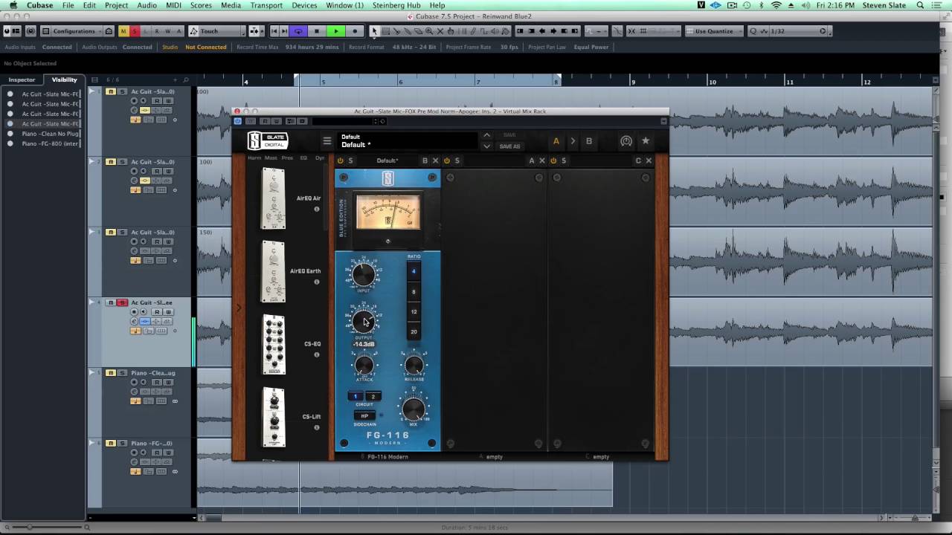Screen dimensions: 952x535
Task: Click the favorites star in Virtual Mix Rack
Action: tap(646, 141)
